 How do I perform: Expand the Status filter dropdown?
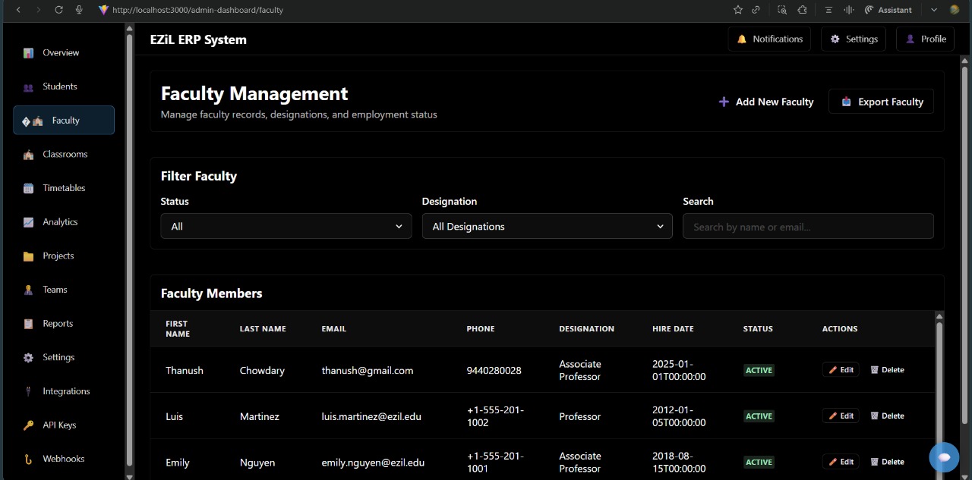(286, 227)
